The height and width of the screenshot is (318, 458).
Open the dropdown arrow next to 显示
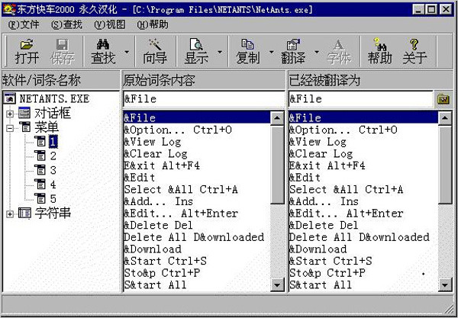(220, 52)
